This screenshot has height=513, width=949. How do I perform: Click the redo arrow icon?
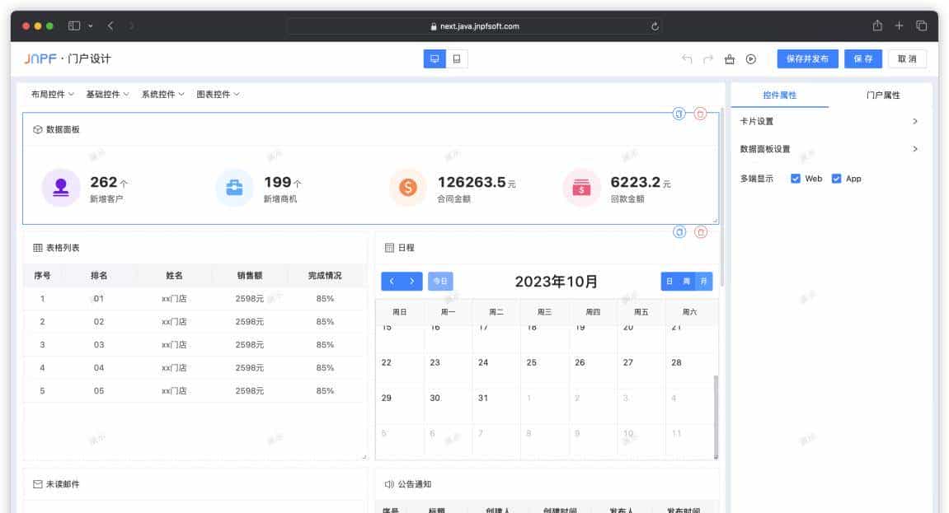708,59
